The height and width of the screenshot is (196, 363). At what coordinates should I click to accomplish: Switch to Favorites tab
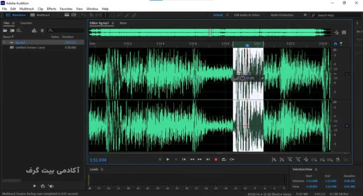(x=26, y=23)
